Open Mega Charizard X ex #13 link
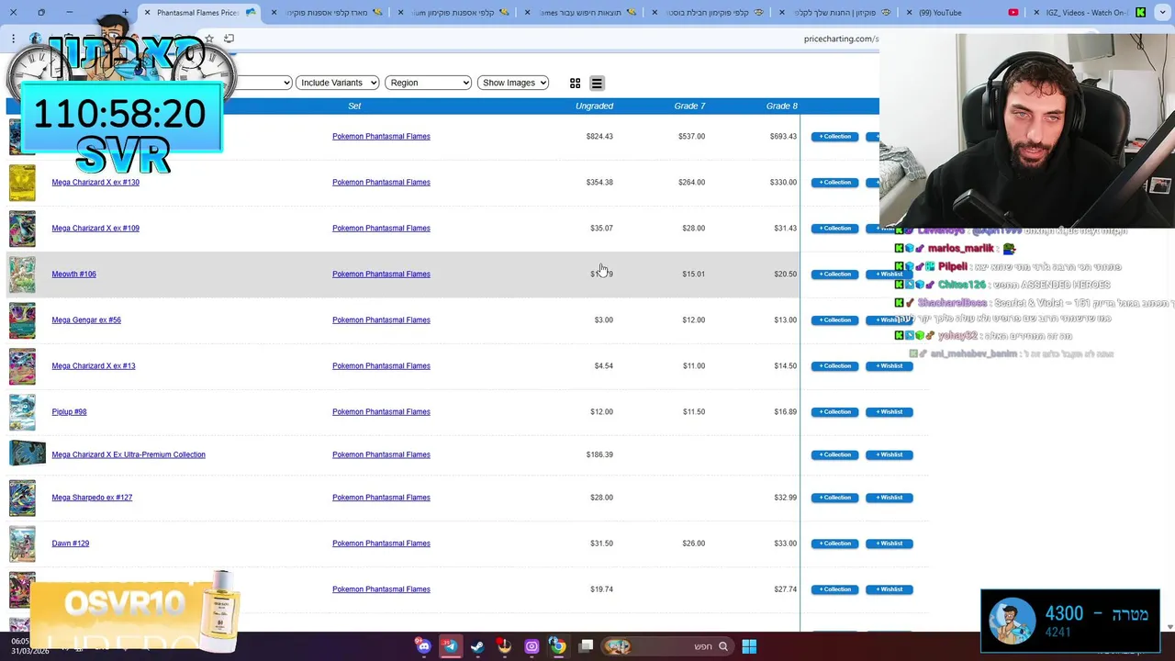 coord(94,366)
